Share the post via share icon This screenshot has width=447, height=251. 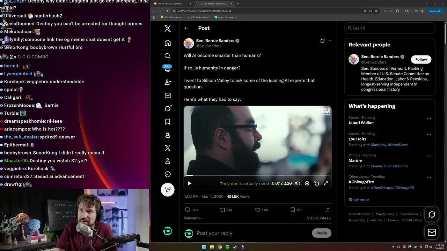click(x=328, y=210)
